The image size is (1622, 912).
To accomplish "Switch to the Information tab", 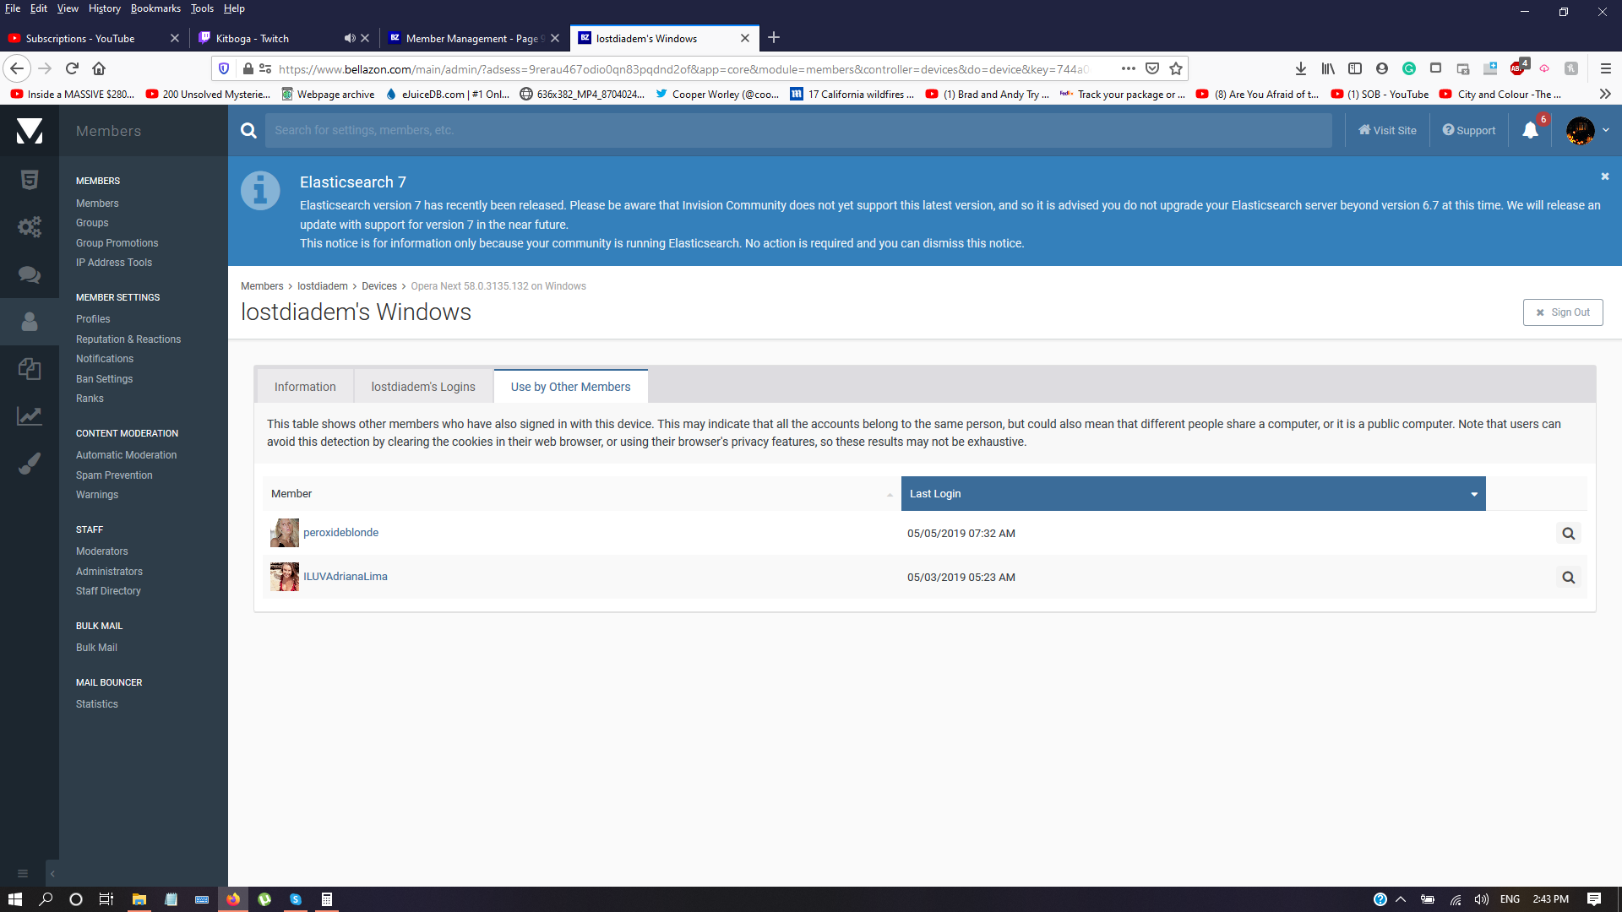I will pos(305,387).
